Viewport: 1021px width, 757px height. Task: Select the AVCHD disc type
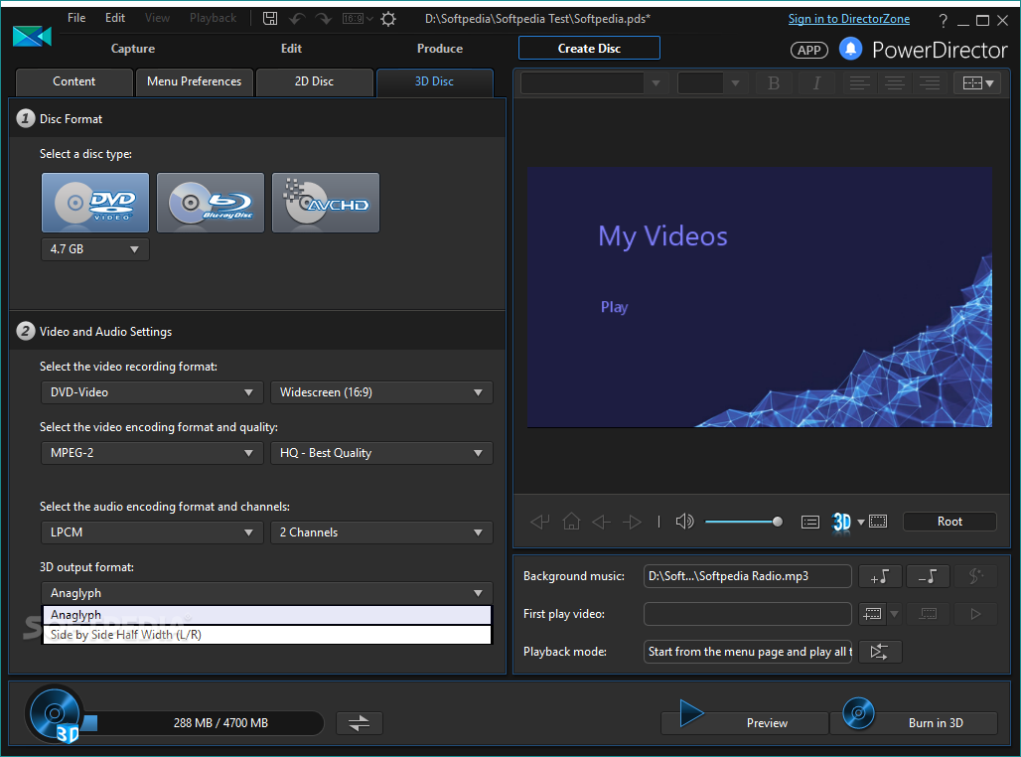pos(326,203)
